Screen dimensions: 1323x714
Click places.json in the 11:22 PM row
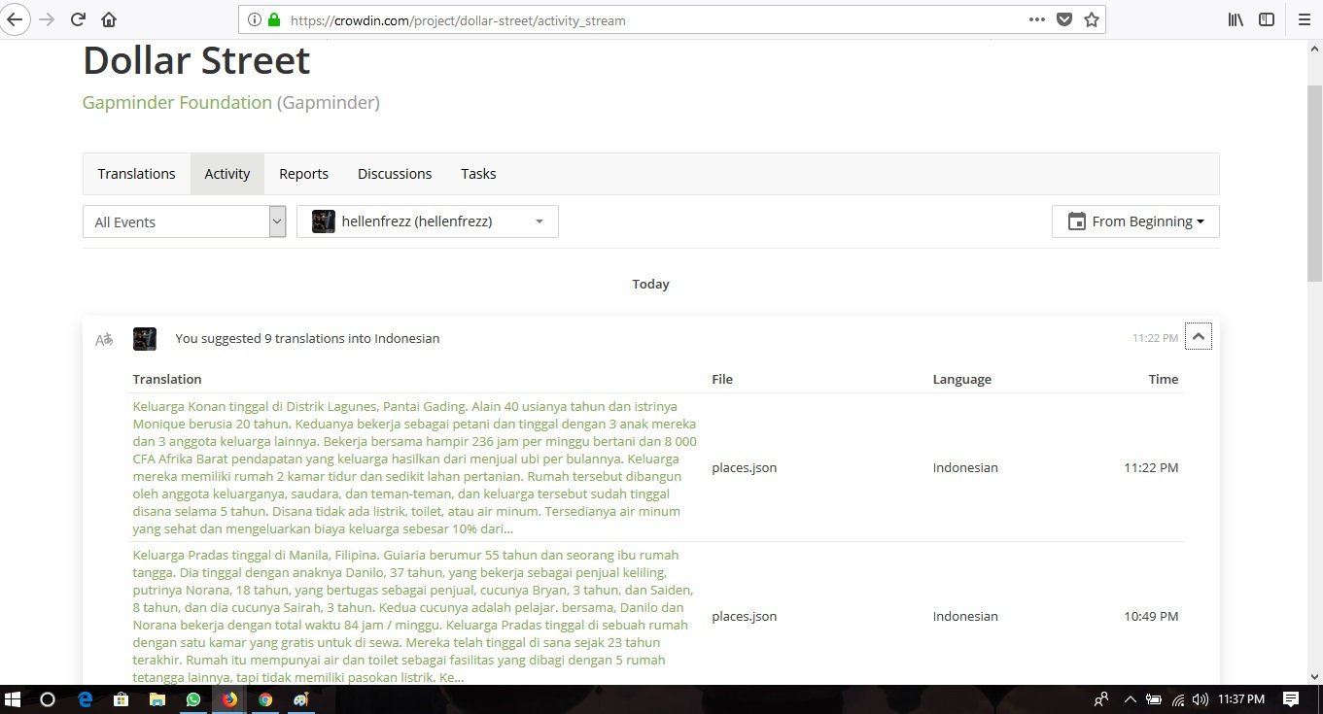(744, 467)
